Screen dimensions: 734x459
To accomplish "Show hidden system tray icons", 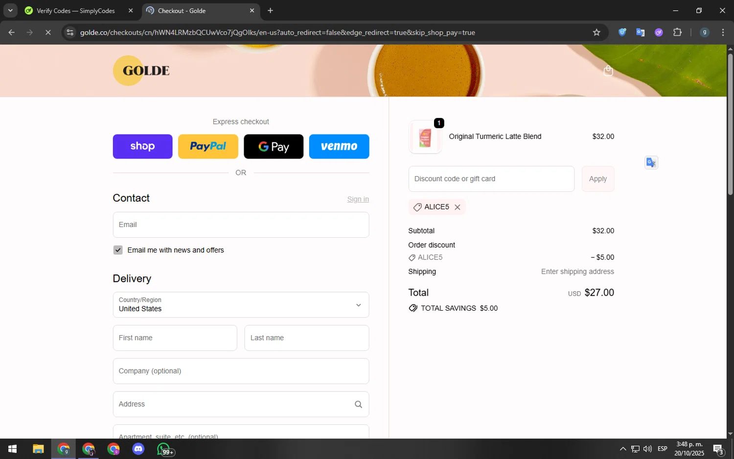I will (x=622, y=449).
